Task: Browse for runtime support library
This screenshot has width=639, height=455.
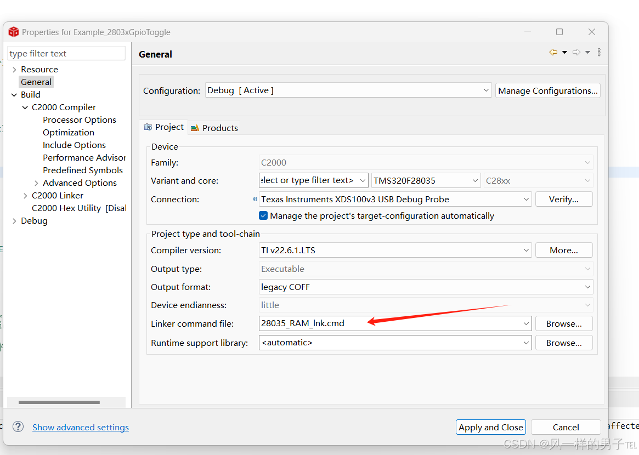Action: tap(564, 343)
